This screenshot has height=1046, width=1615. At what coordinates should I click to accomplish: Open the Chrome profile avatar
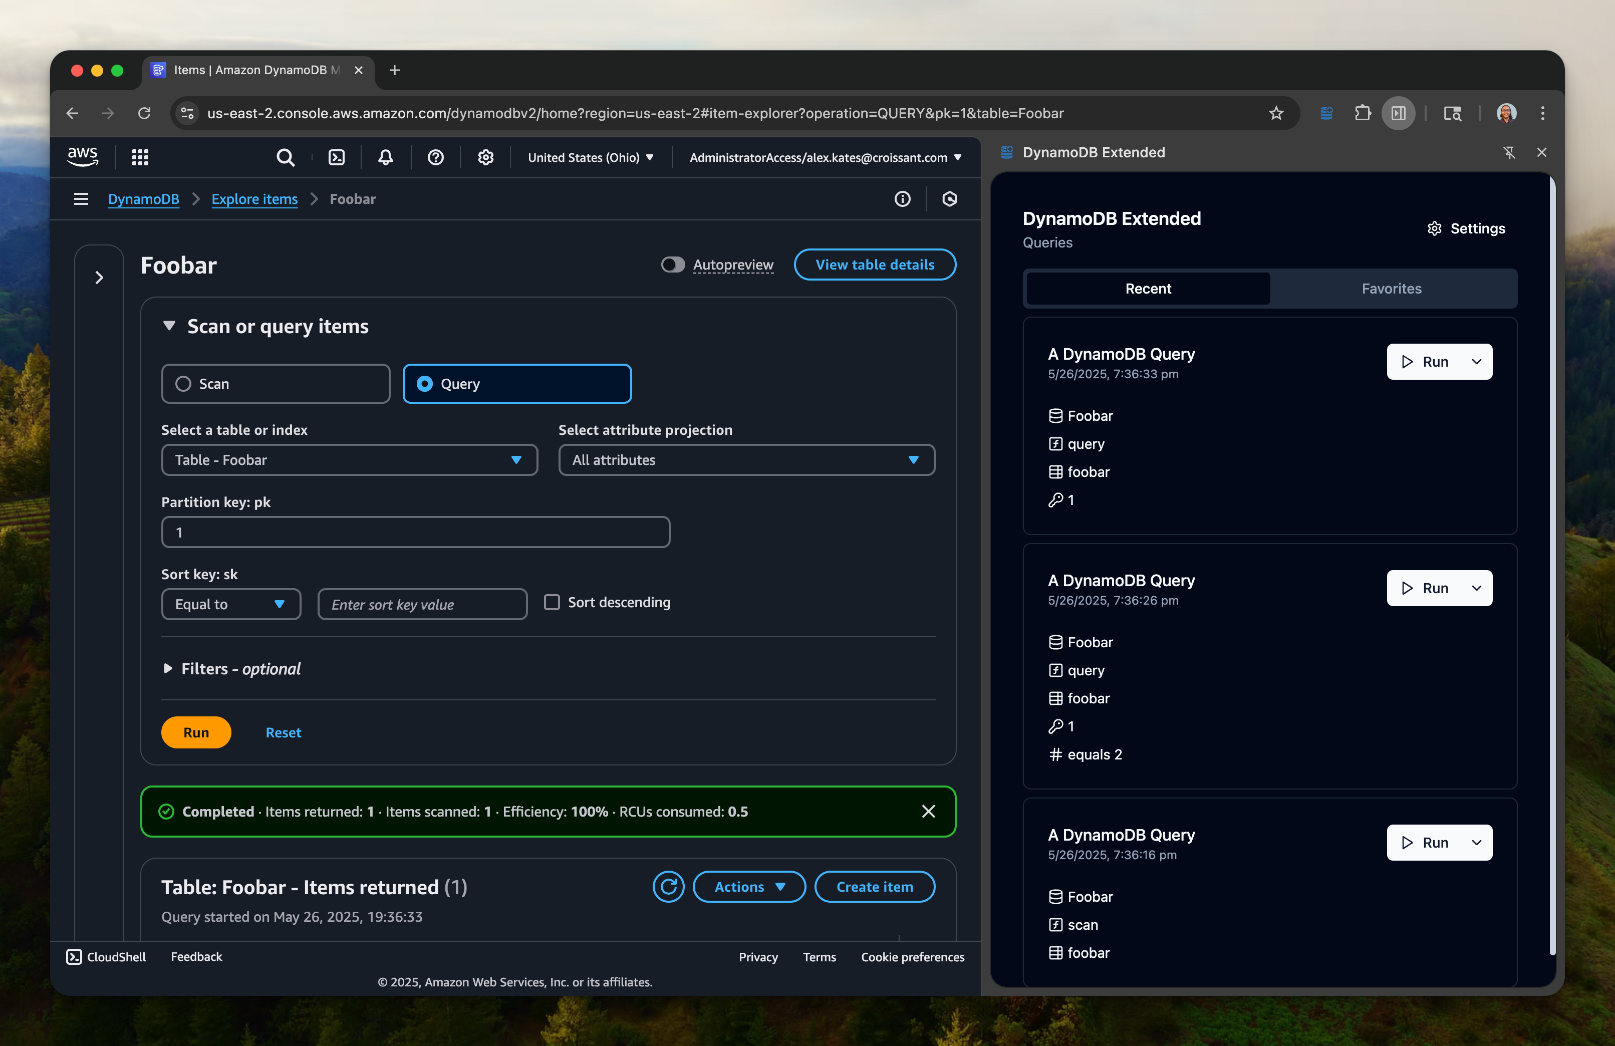click(1506, 113)
